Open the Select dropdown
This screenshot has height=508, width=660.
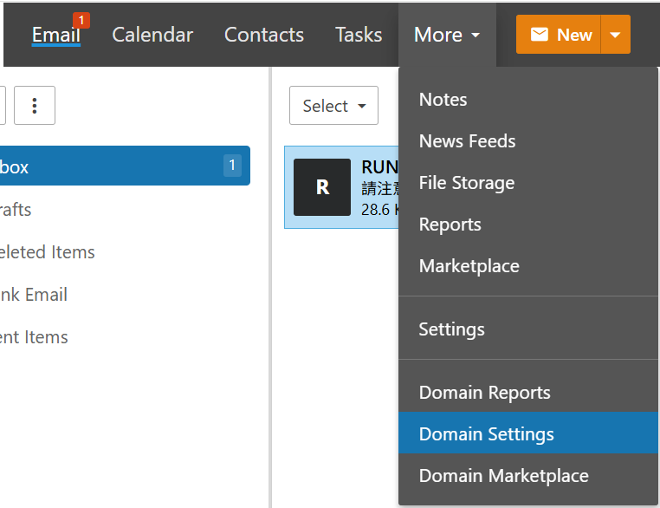tap(333, 106)
